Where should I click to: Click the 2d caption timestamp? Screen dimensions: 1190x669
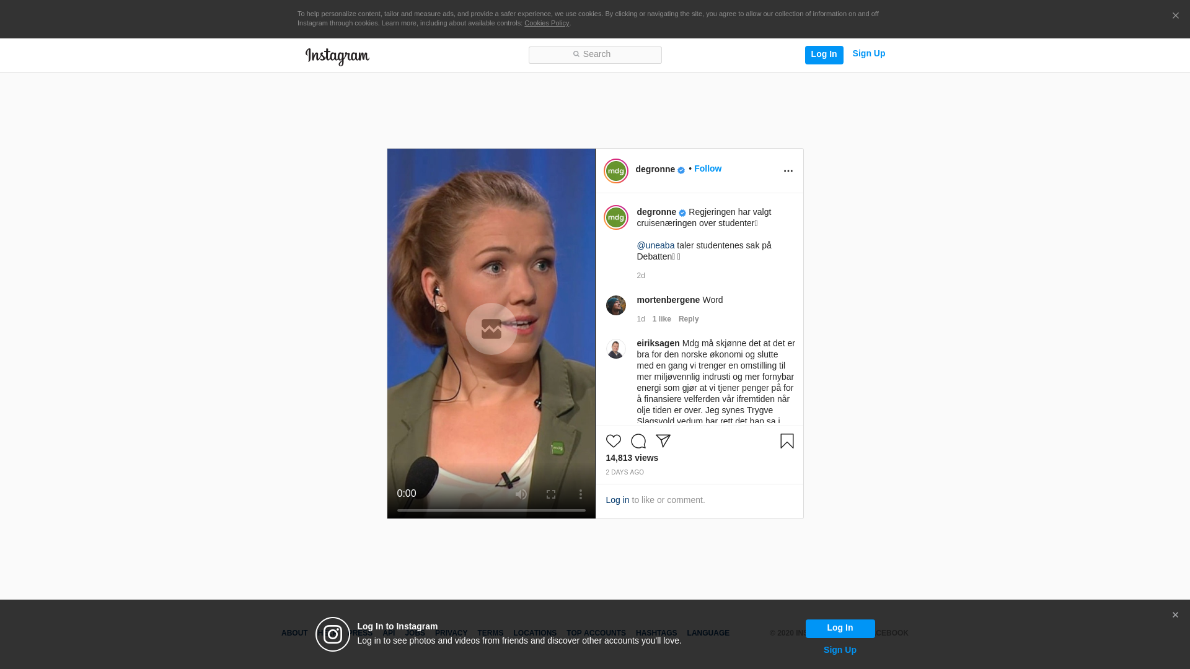[x=641, y=276]
